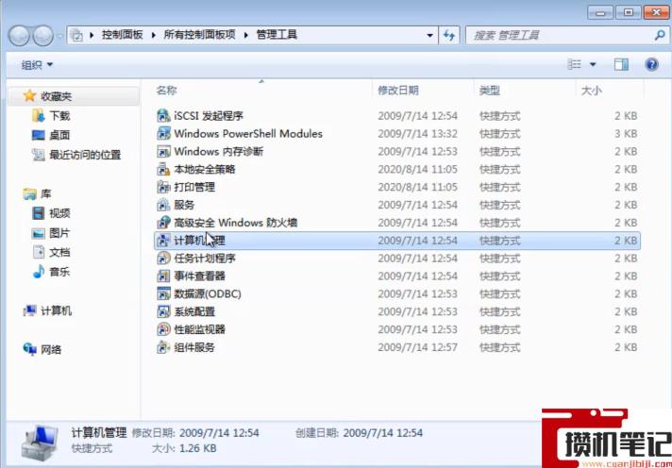Click the 2009/7/14 12:57 date of 组件服务
The image size is (672, 468).
point(417,347)
